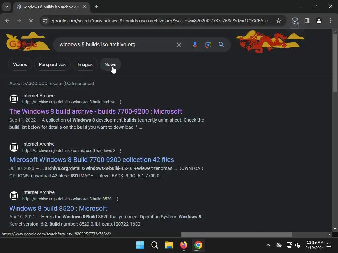338x253 pixels.
Task: Switch to the Images filter
Action: pos(85,64)
